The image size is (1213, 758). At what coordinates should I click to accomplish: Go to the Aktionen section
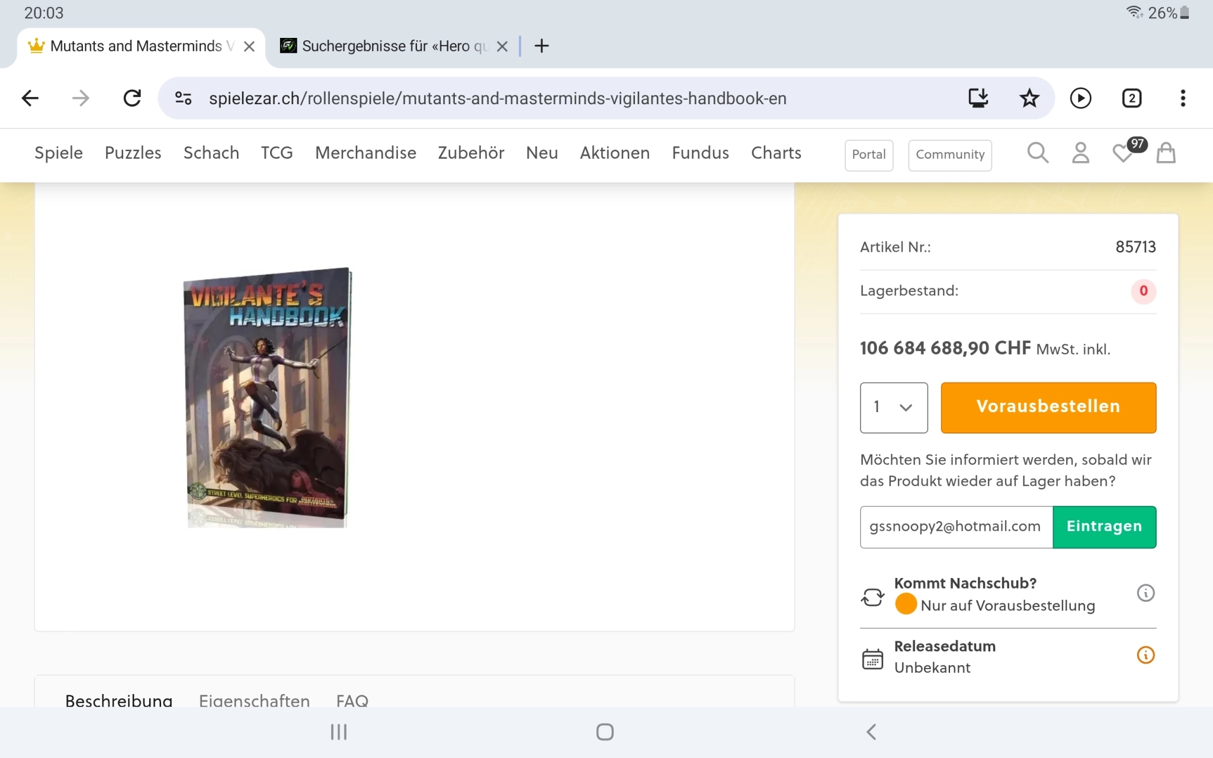click(x=615, y=153)
